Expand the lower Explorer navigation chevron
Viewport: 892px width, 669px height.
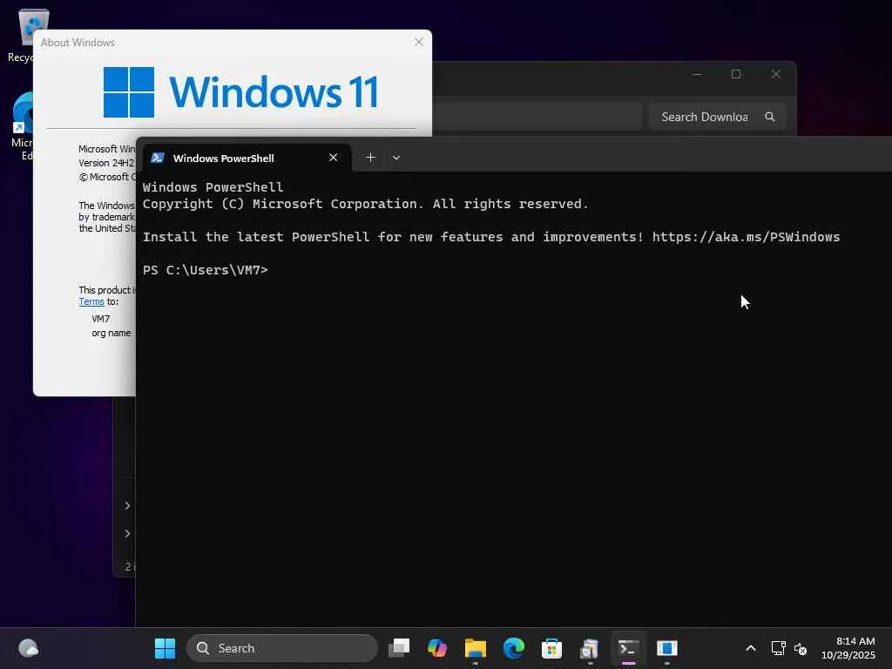click(127, 534)
